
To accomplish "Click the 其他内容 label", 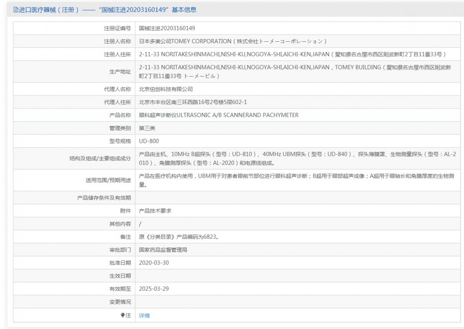I will coord(120,224).
